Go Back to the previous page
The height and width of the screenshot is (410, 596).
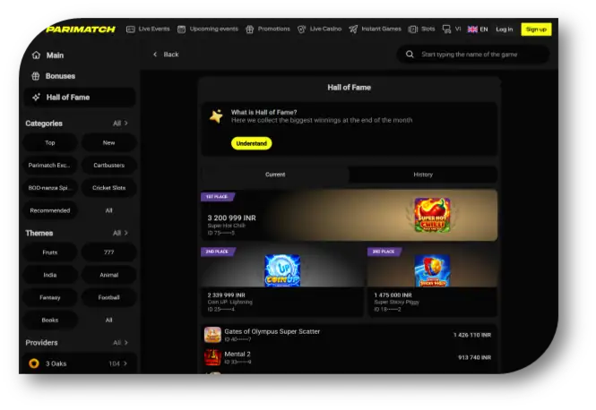point(166,55)
